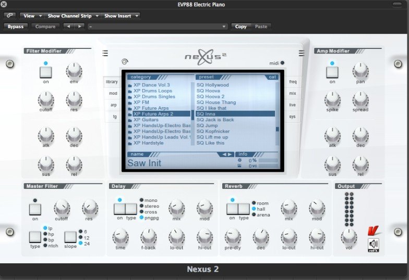Click the category list scrollbar
This screenshot has height=280, width=409.
pyautogui.click(x=193, y=113)
